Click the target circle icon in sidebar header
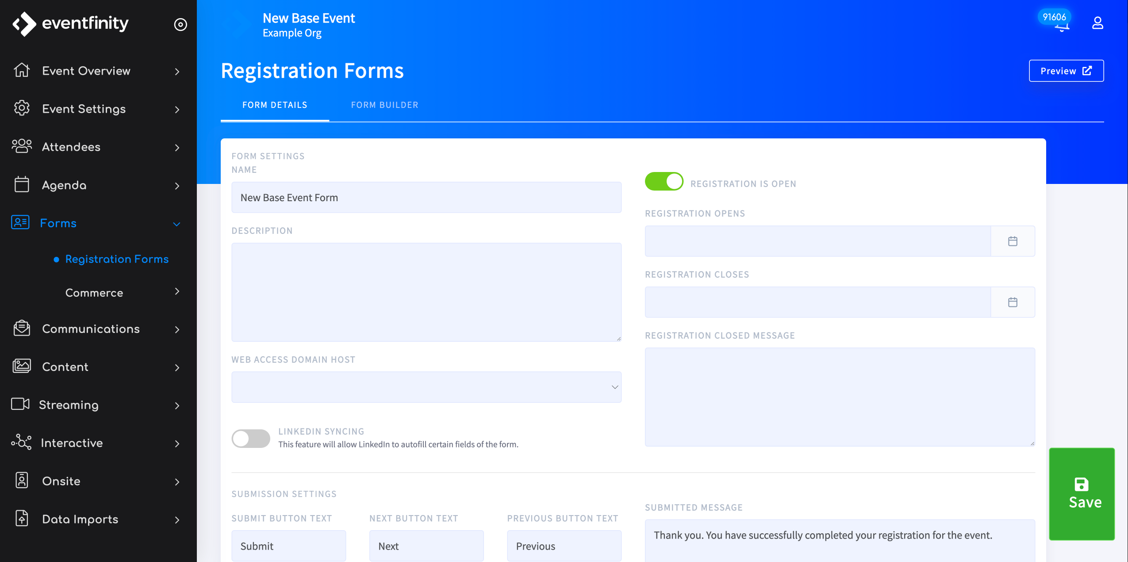Screen dimensions: 1128x562 (180, 24)
